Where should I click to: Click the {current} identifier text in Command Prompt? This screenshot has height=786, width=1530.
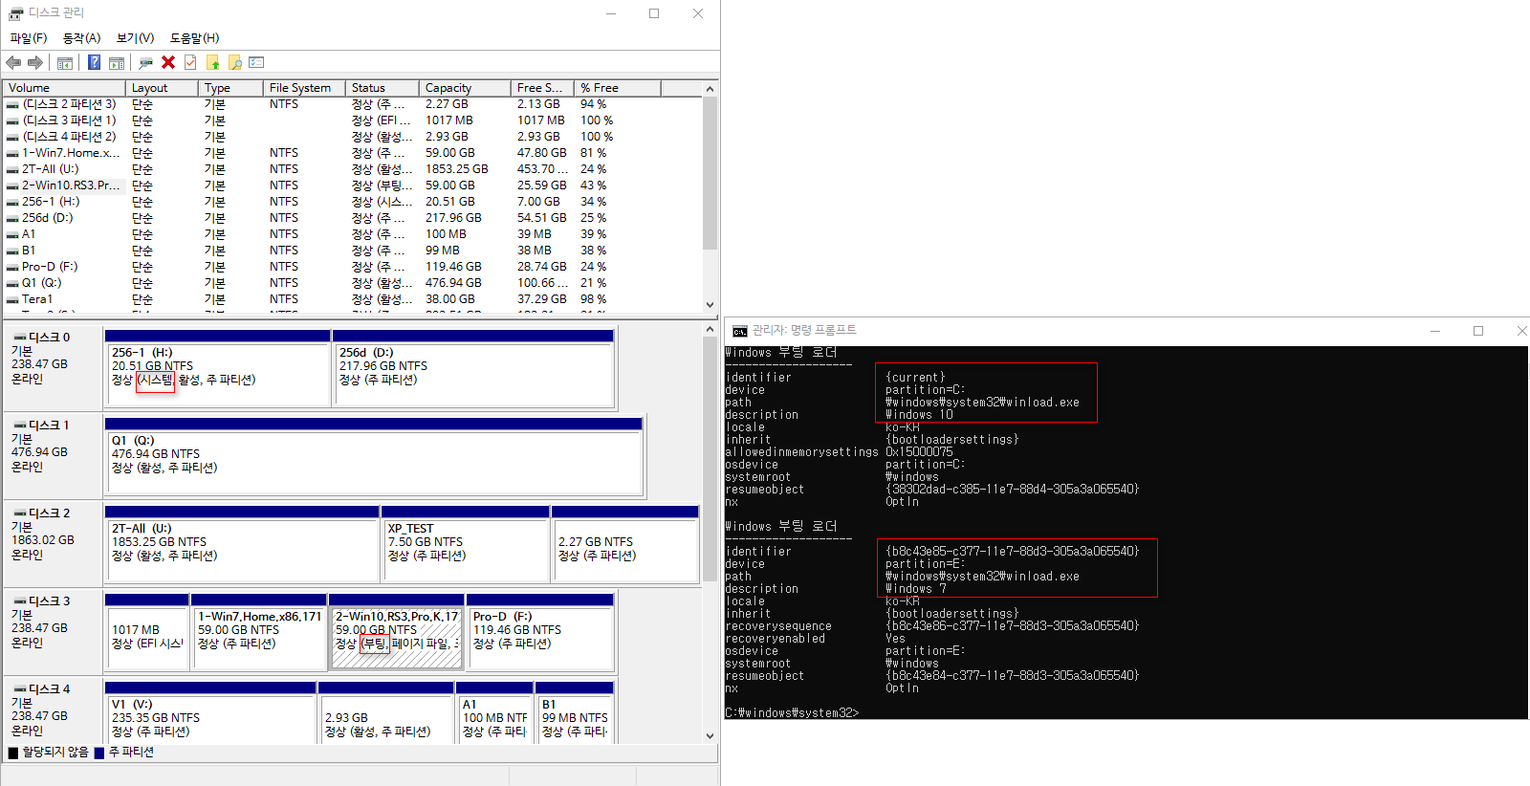pos(915,378)
